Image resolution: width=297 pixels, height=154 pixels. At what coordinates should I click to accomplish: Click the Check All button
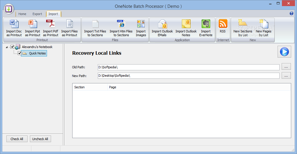(17, 139)
